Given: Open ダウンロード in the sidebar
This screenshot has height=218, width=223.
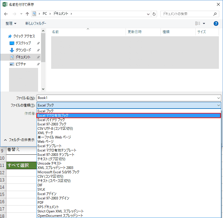Looking at the screenshot, I should [20, 50].
